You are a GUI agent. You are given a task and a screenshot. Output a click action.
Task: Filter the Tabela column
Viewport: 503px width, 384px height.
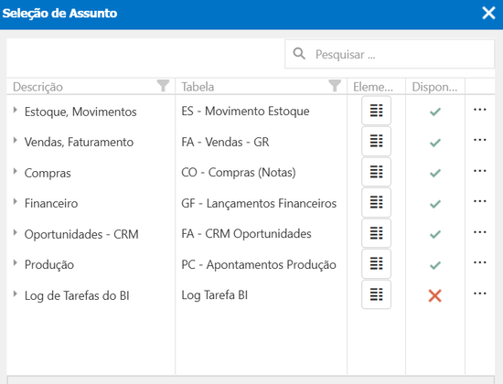tap(335, 86)
